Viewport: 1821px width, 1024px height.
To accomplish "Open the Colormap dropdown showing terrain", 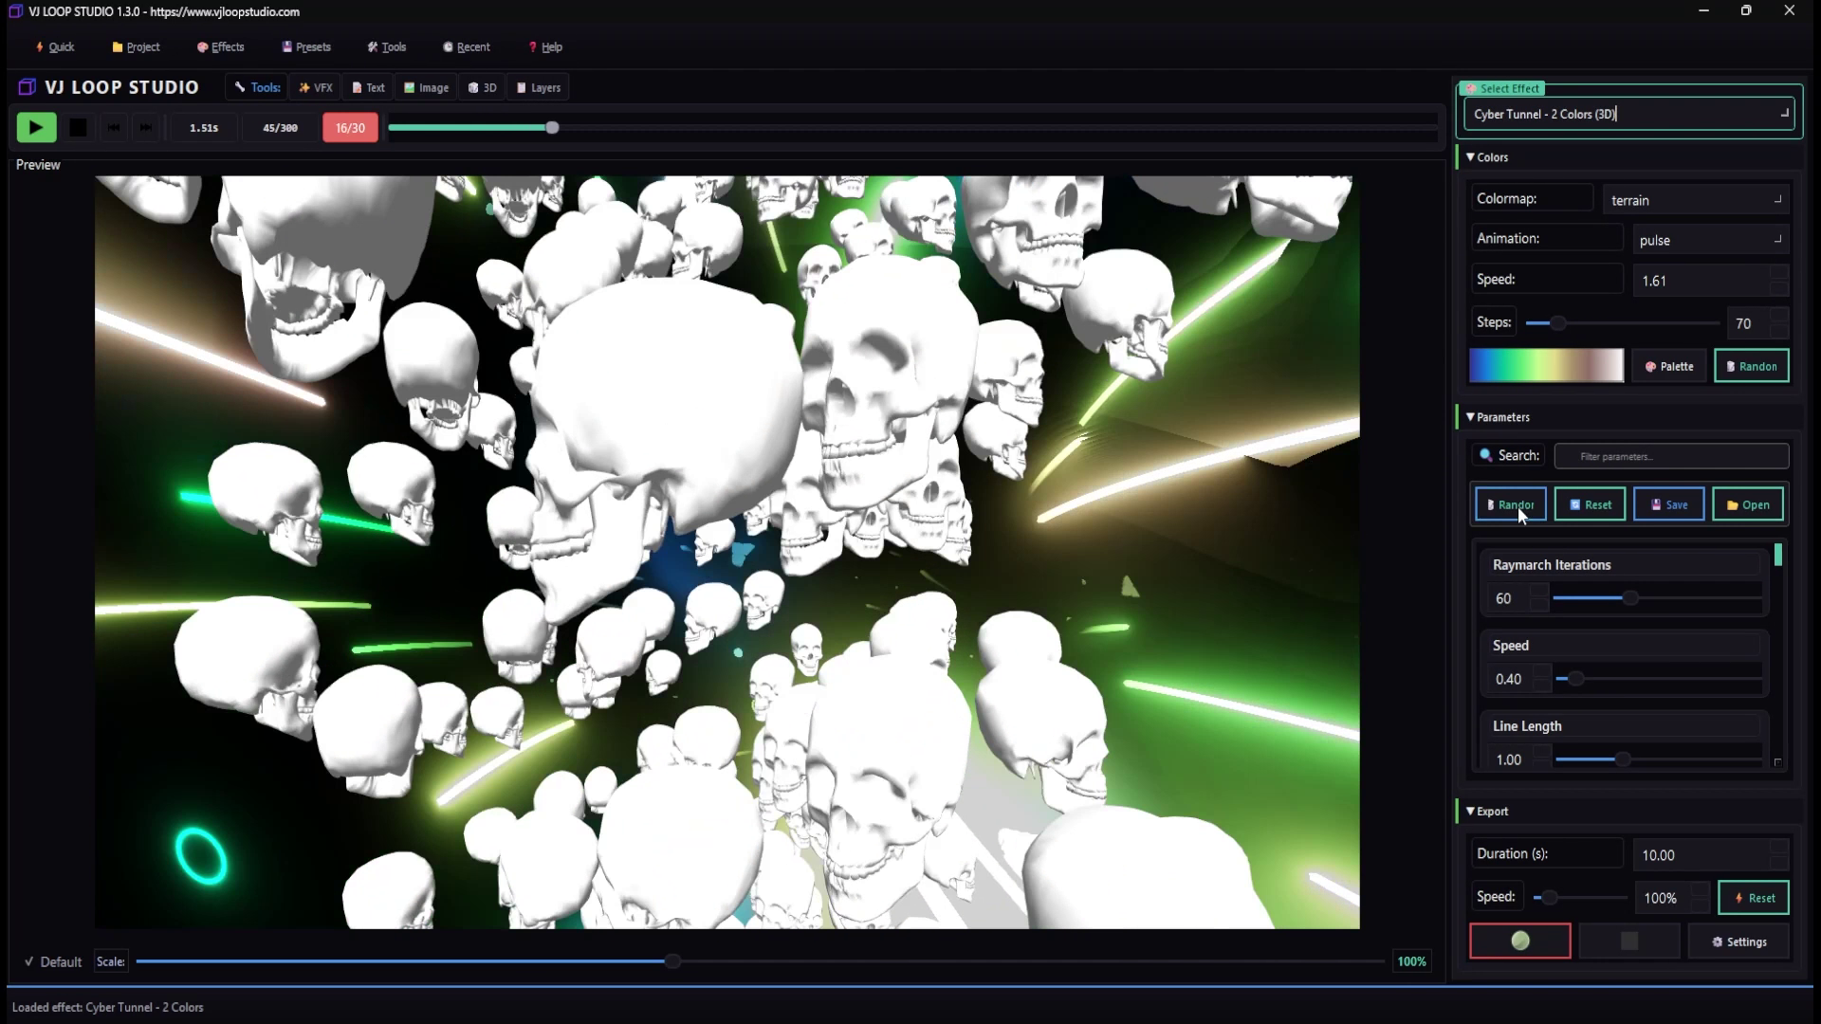I will coord(1696,199).
